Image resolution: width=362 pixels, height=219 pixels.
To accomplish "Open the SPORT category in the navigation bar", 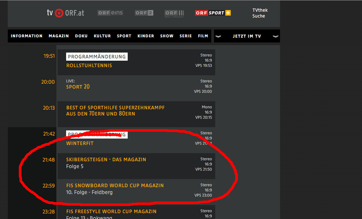I will pos(124,36).
